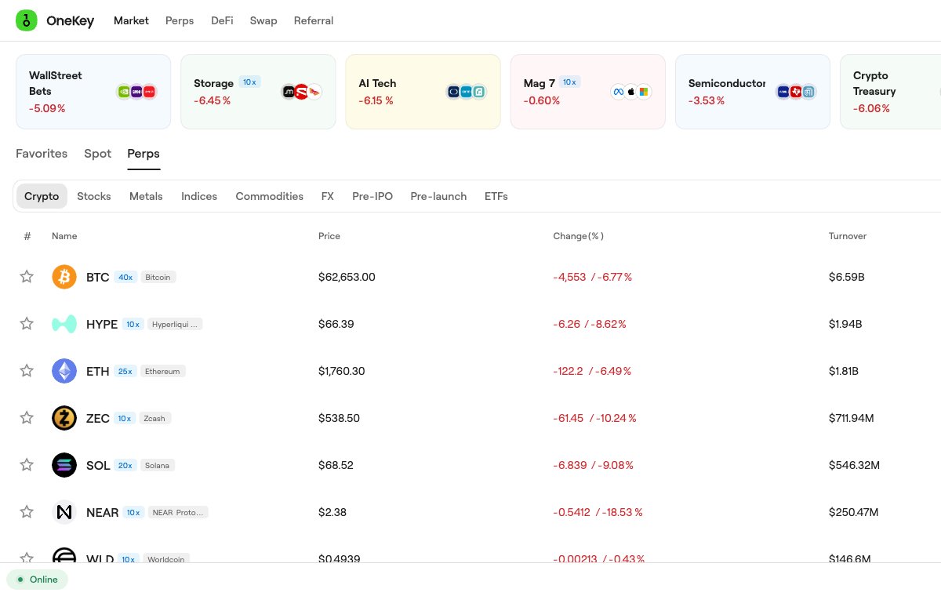Image resolution: width=941 pixels, height=596 pixels.
Task: Show Pre-IPO perps
Action: pyautogui.click(x=372, y=196)
